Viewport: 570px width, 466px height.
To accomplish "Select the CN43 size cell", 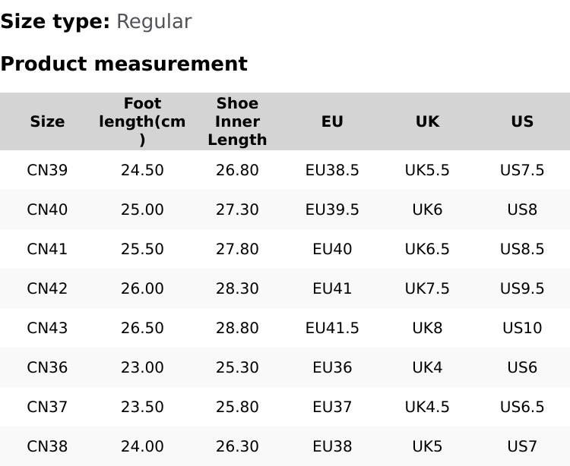I will [x=47, y=328].
